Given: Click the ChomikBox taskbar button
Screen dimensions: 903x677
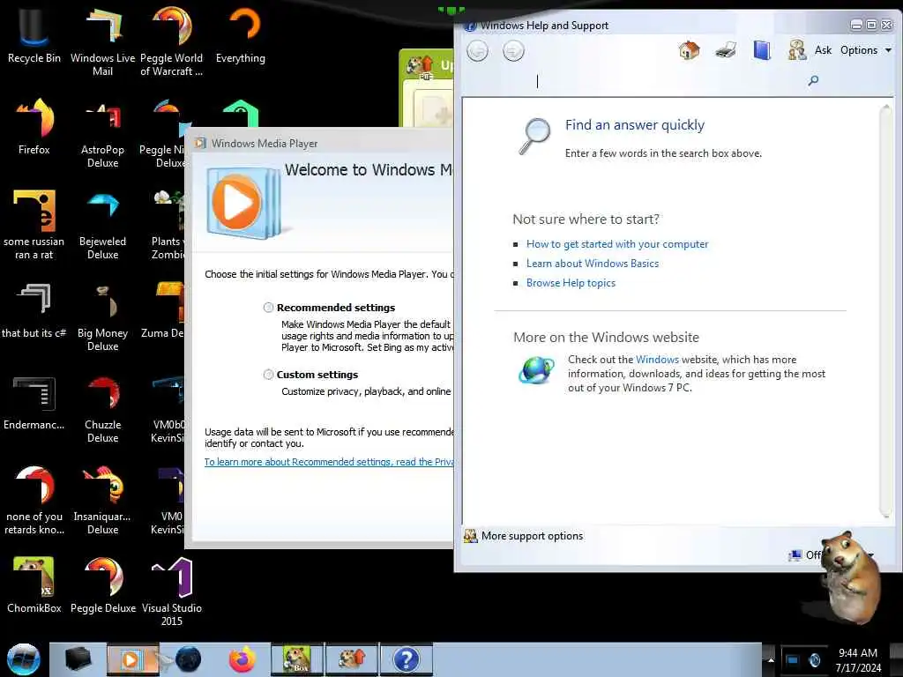Looking at the screenshot, I should (x=298, y=659).
